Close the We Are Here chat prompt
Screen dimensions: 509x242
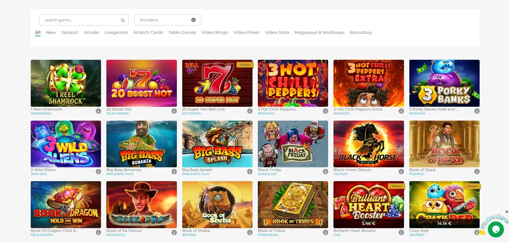click(507, 212)
